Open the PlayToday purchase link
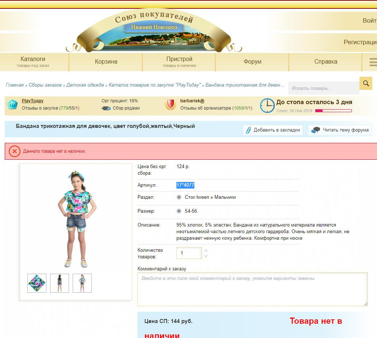Screen dimensions: 377x338 [x=33, y=101]
